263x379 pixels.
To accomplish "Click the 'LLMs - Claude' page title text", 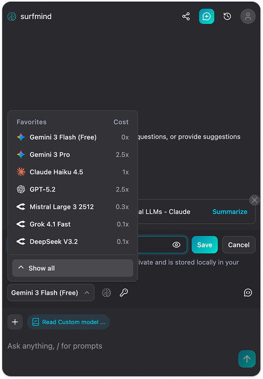I will tap(164, 212).
